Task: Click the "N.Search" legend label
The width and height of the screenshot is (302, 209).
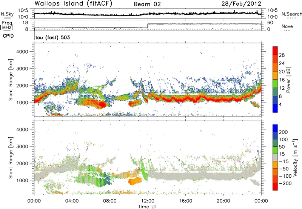Action: tap(292, 14)
